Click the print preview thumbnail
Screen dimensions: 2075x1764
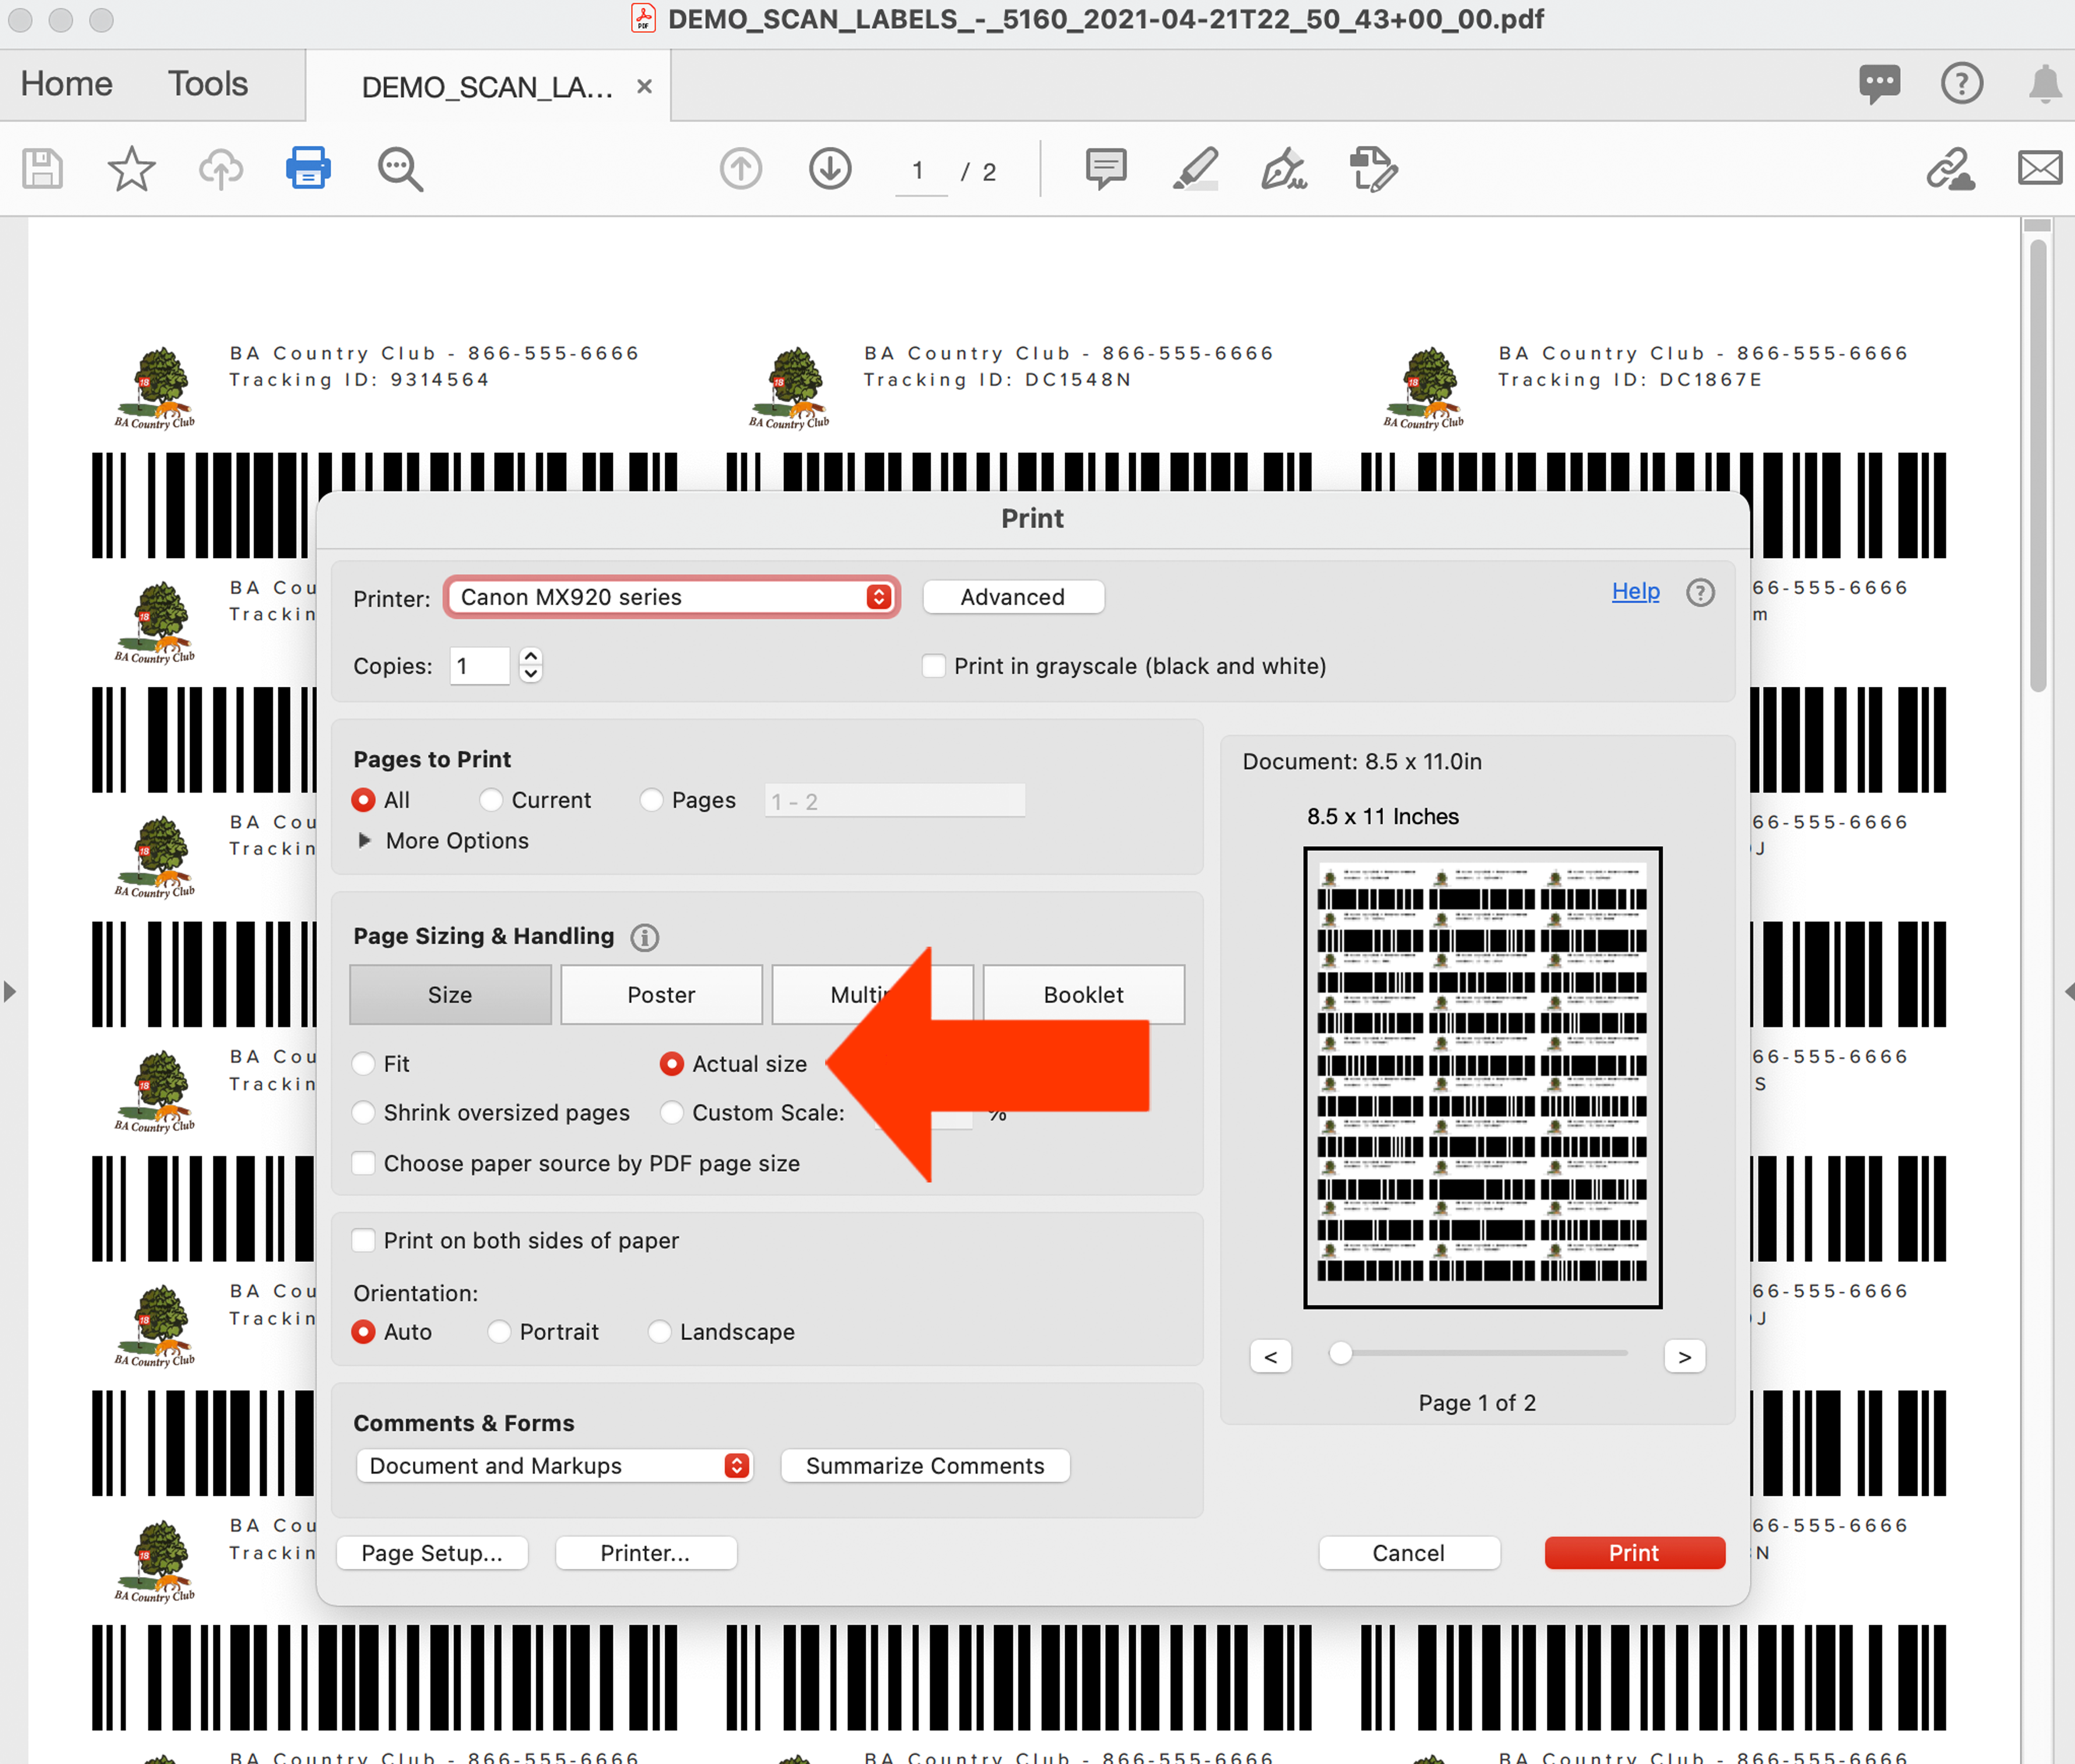coord(1482,1078)
